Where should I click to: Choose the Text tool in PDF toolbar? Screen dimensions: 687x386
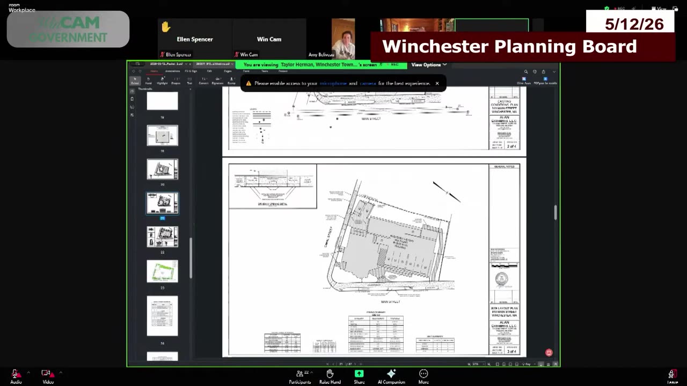tap(189, 80)
